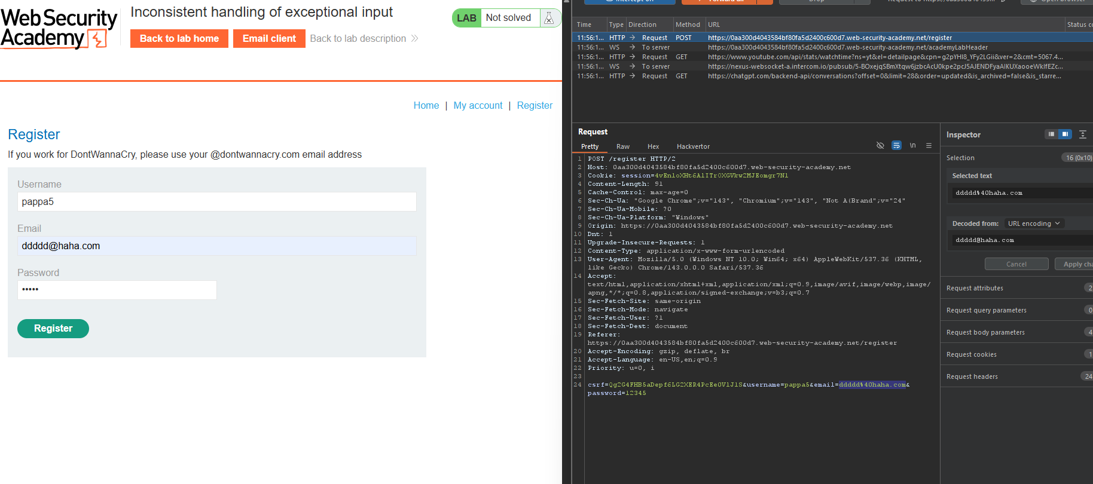Screen dimensions: 1093x484
Task: Toggle line wrap icon in Request editor
Action: coord(896,145)
